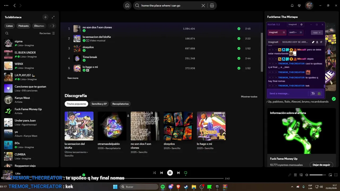The width and height of the screenshot is (340, 191).
Task: Click the Windows Start button
Action: pos(115,187)
